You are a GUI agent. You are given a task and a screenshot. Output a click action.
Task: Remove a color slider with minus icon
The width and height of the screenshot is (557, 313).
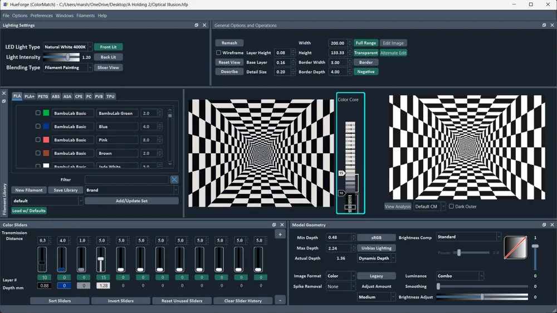(280, 301)
